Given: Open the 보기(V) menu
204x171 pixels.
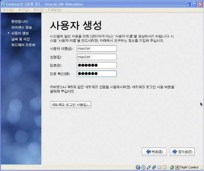Looking at the screenshot, I should tap(23, 10).
